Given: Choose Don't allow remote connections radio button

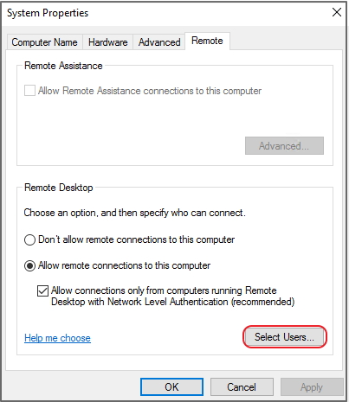Looking at the screenshot, I should coord(29,239).
